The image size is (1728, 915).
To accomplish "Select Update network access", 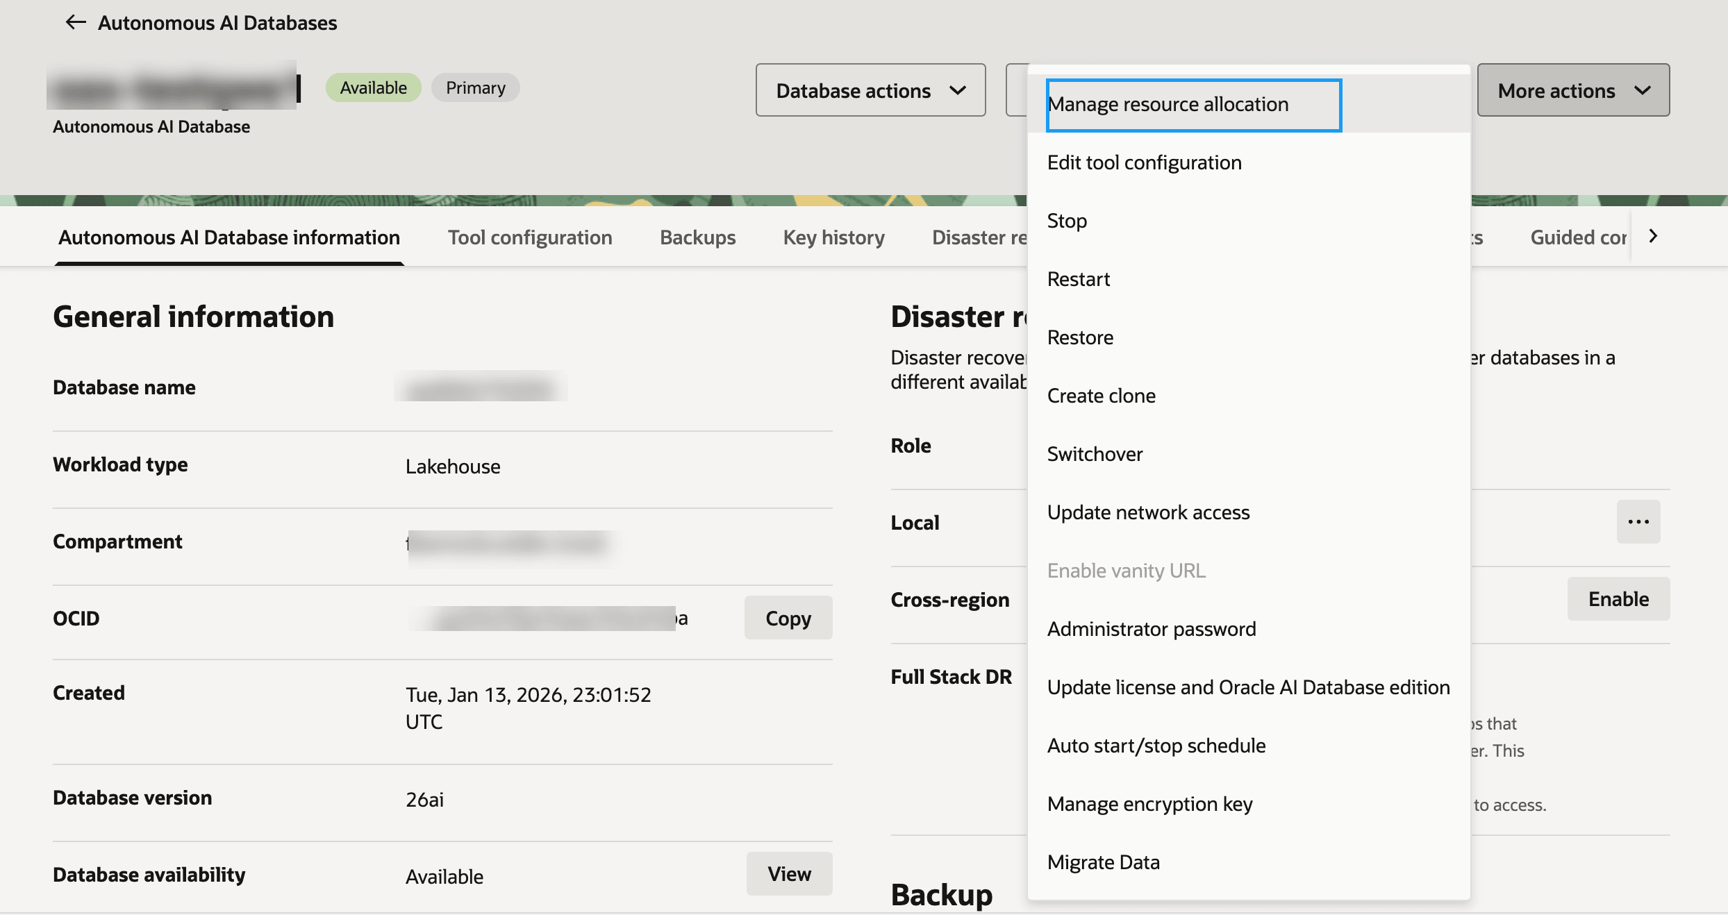I will point(1149,512).
